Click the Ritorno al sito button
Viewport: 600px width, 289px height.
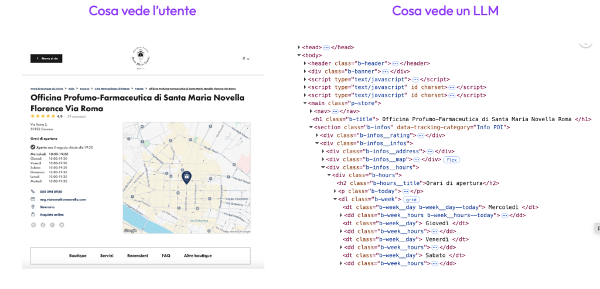coord(46,59)
